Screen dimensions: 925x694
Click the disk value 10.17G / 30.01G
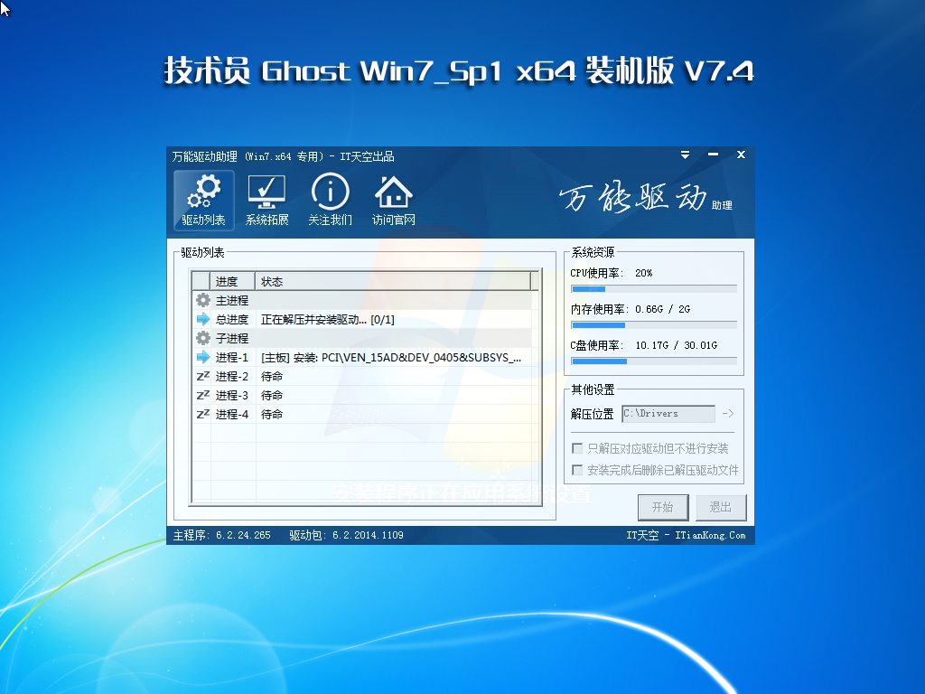click(676, 345)
